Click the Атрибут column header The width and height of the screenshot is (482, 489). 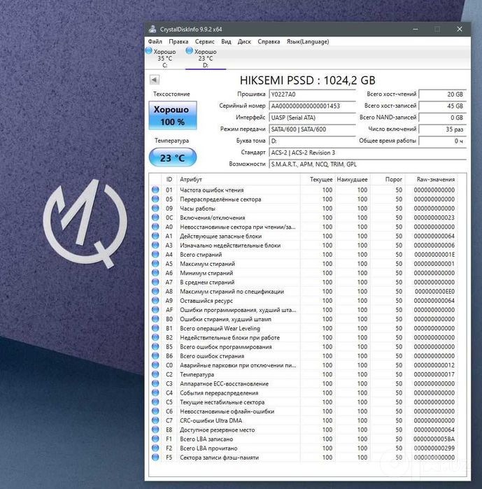pyautogui.click(x=238, y=179)
